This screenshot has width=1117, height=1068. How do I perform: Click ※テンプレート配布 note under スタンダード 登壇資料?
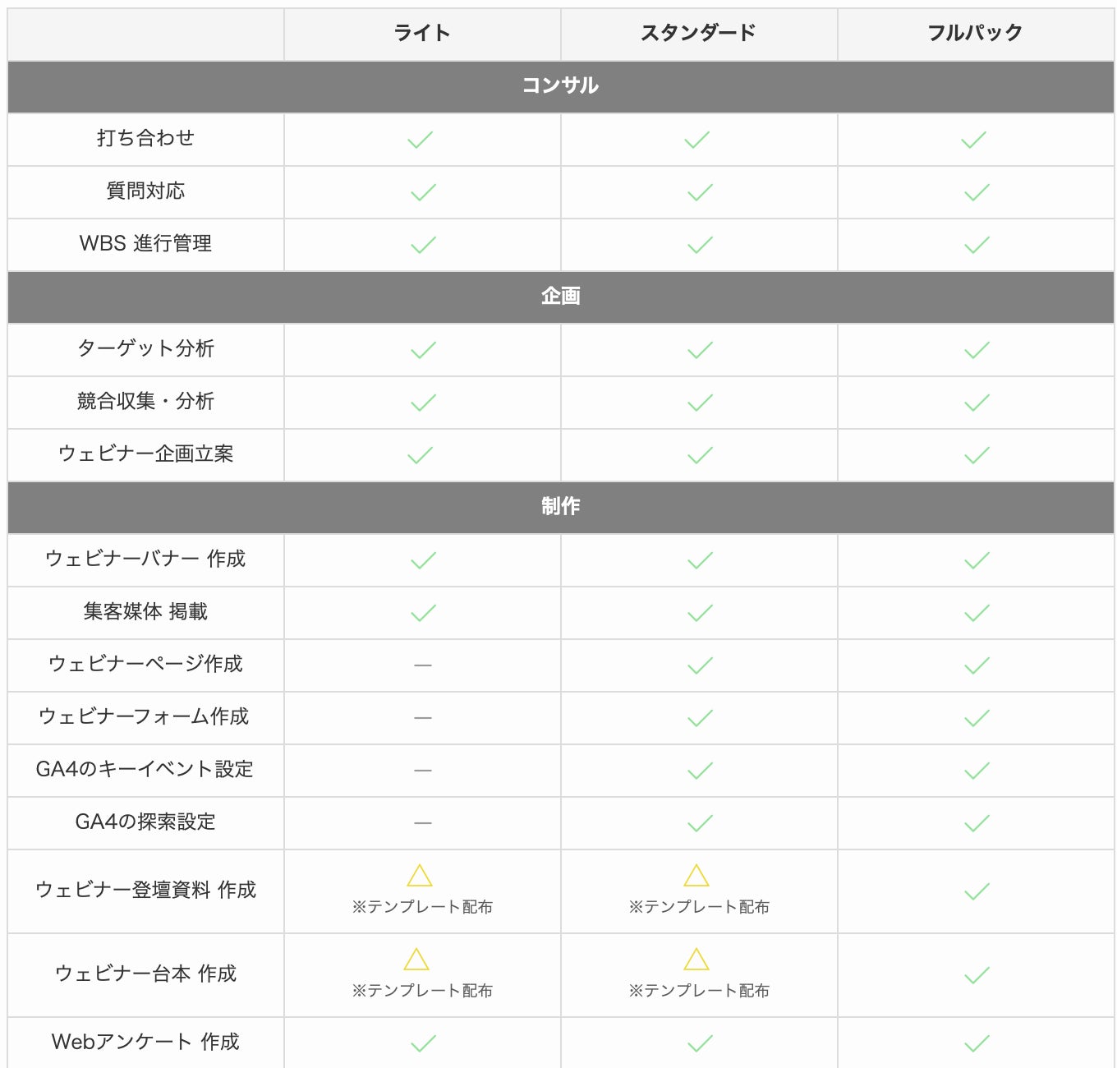tap(699, 907)
